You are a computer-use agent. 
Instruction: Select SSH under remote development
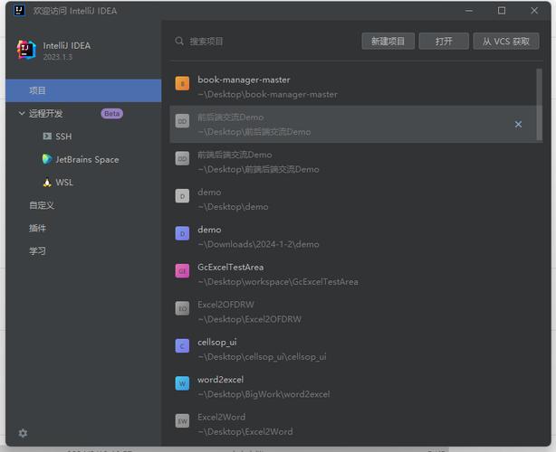click(63, 137)
